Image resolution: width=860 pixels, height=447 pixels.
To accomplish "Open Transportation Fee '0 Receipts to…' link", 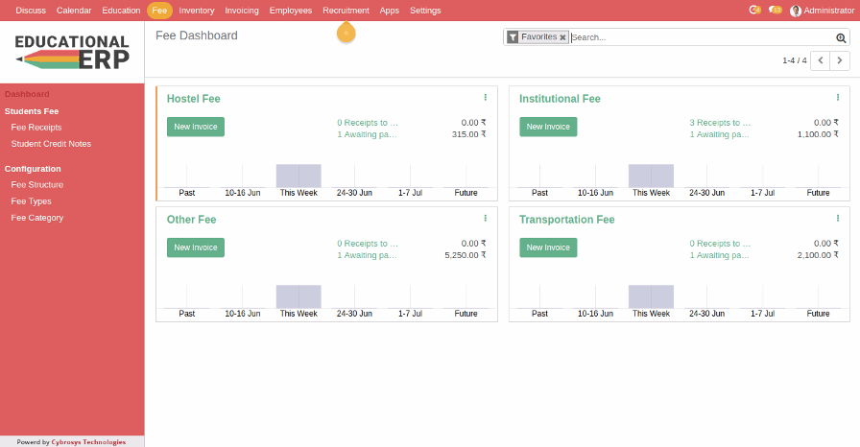I will point(720,244).
